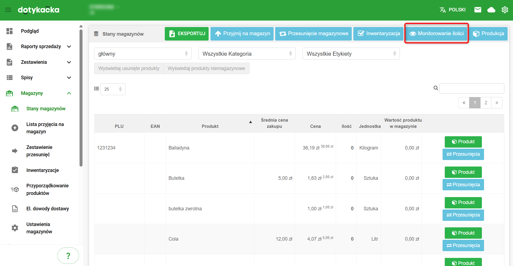The height and width of the screenshot is (266, 513).
Task: Open settings gear icon in header
Action: (505, 10)
